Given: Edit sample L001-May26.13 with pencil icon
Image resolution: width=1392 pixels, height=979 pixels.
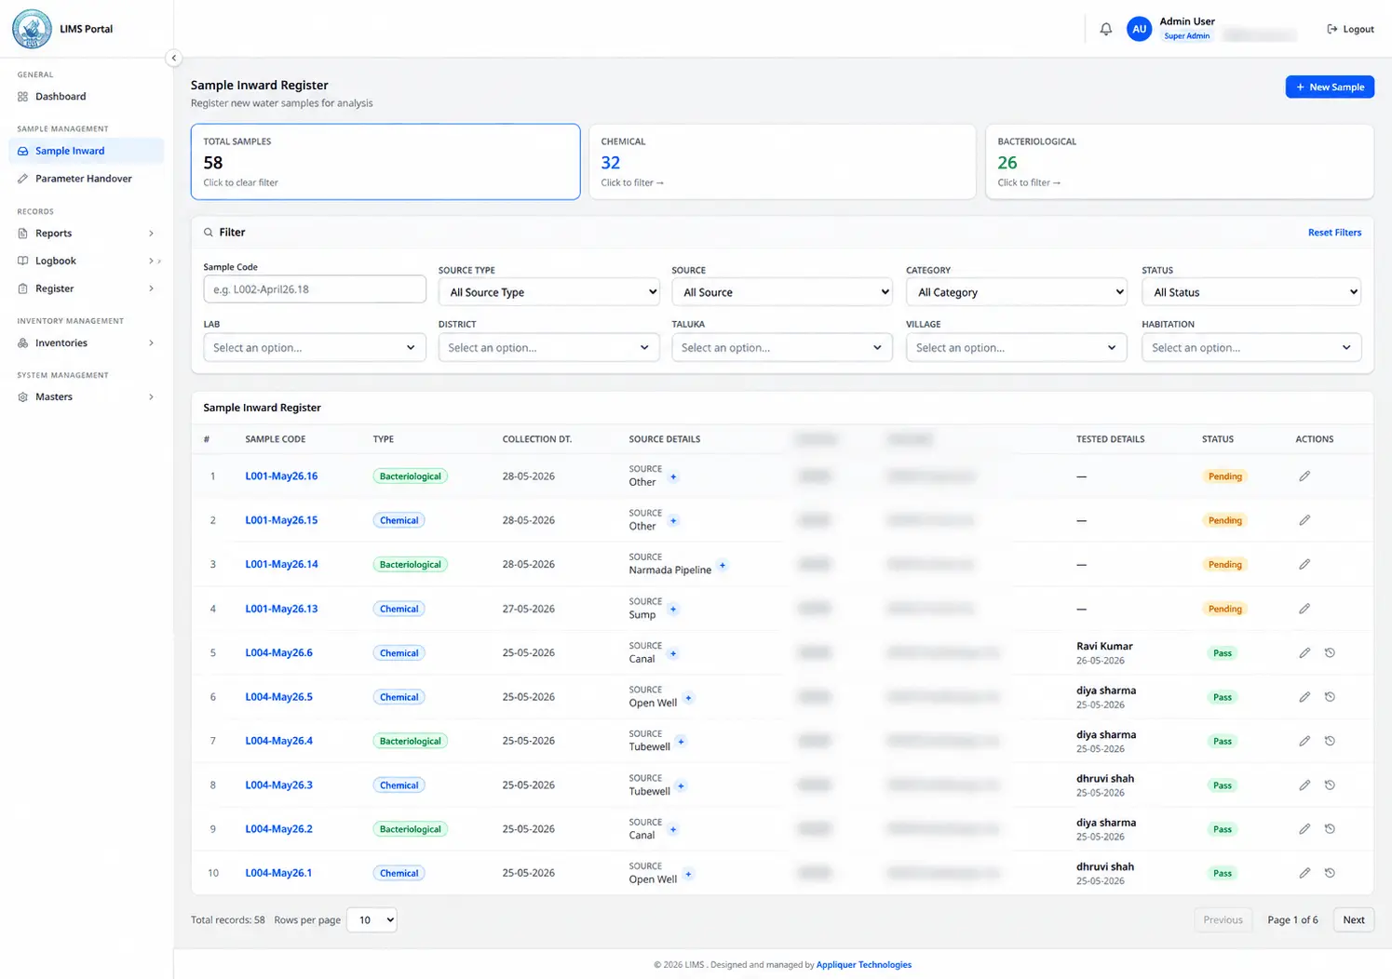Looking at the screenshot, I should pos(1304,609).
